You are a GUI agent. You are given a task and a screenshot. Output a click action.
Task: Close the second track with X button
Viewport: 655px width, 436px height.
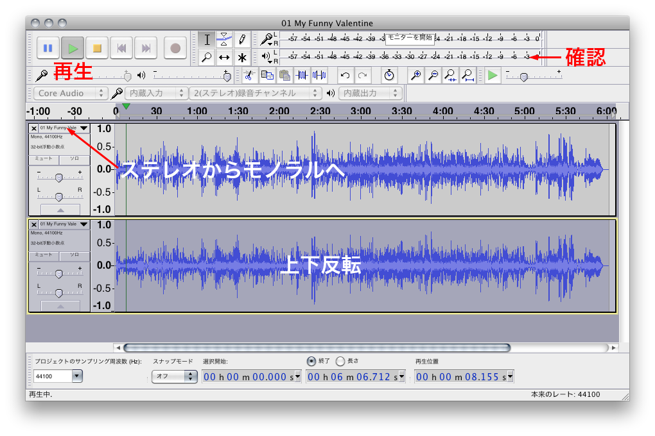point(33,224)
